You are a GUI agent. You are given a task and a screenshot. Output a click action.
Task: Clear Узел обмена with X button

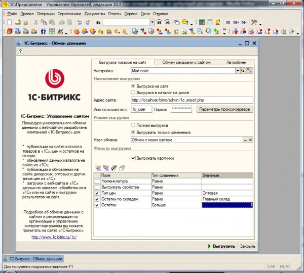250,140
